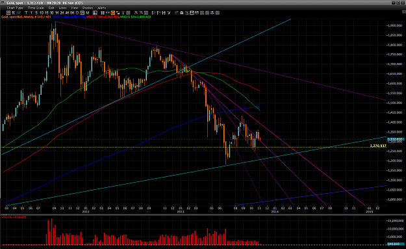406x249 pixels.
Task: Switch to Monthly (M) time scale
Action: coord(88,13)
